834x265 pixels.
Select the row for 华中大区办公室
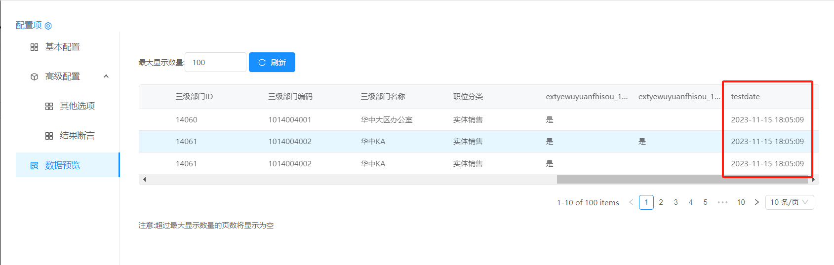(386, 120)
